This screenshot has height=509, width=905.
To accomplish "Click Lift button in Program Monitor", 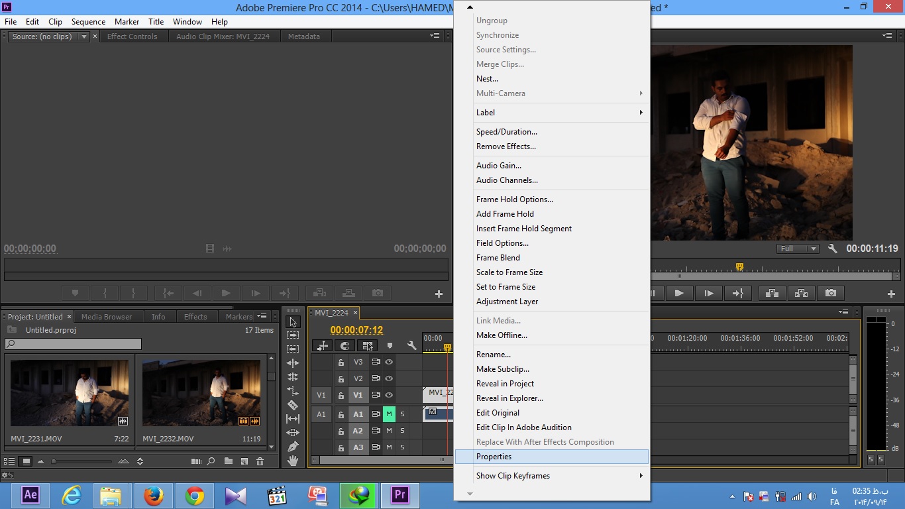I will click(x=772, y=293).
